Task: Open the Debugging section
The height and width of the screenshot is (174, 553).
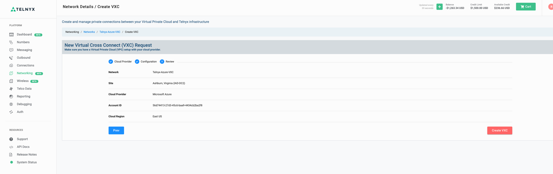Action: [x=24, y=104]
